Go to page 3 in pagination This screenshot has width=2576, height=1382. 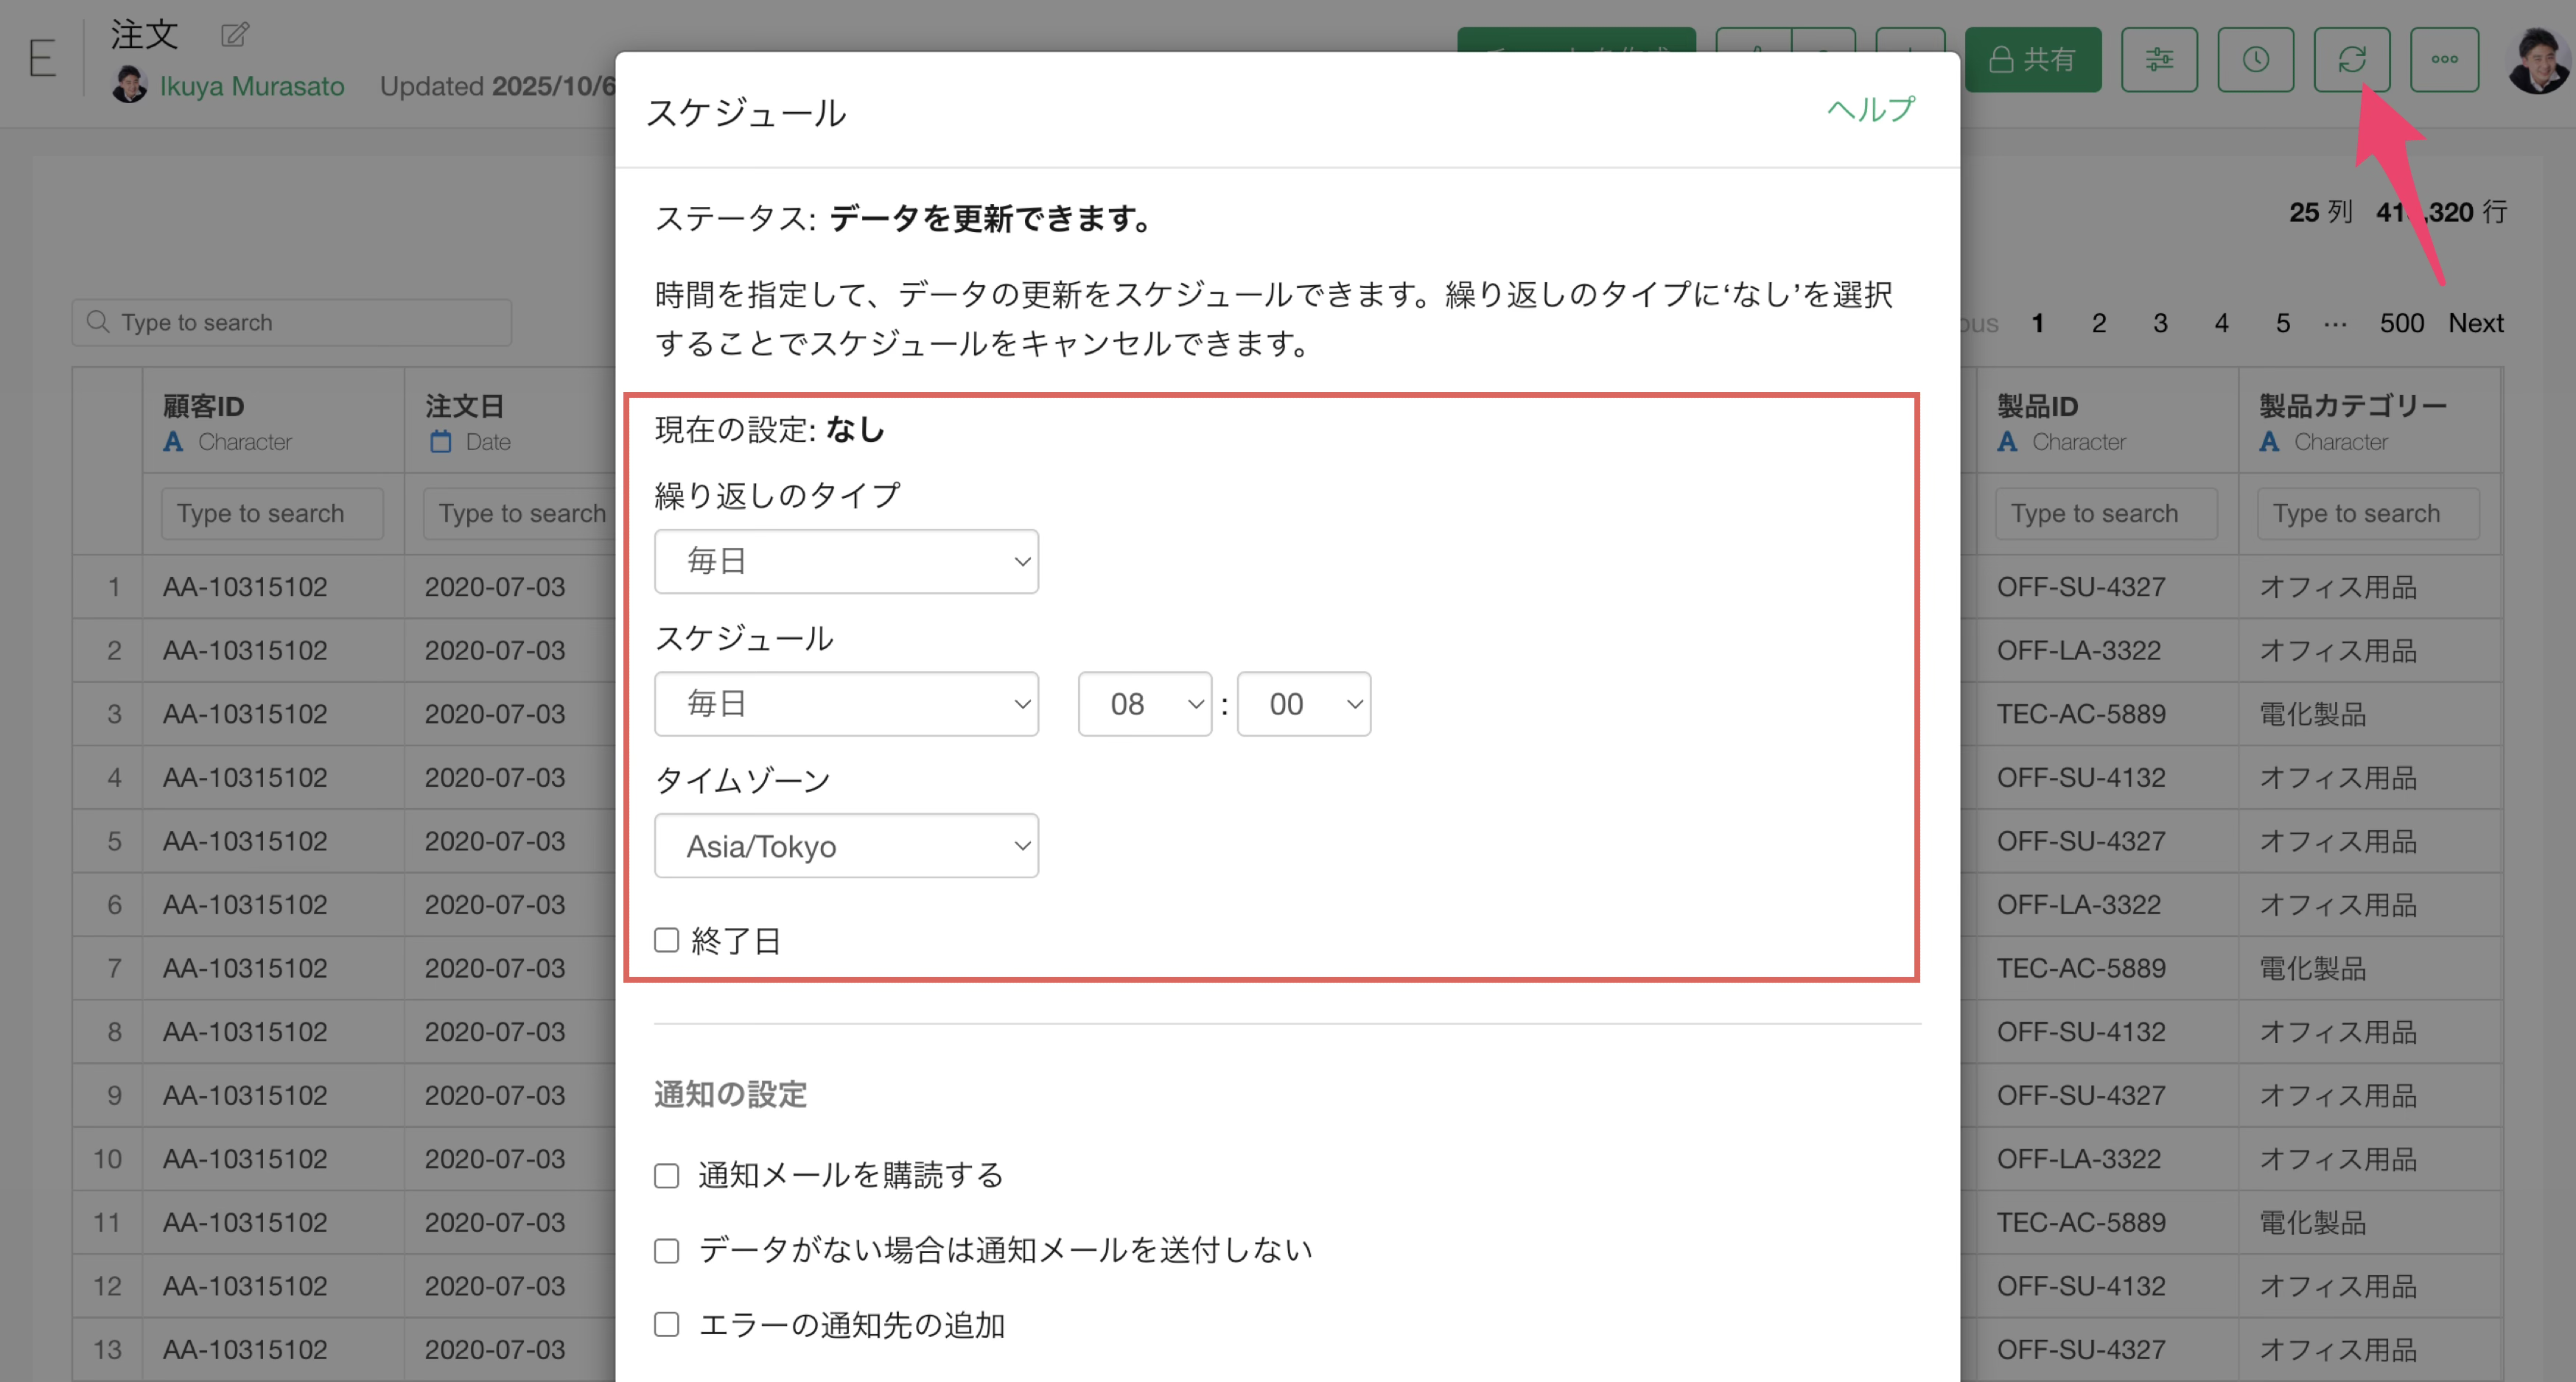2160,323
